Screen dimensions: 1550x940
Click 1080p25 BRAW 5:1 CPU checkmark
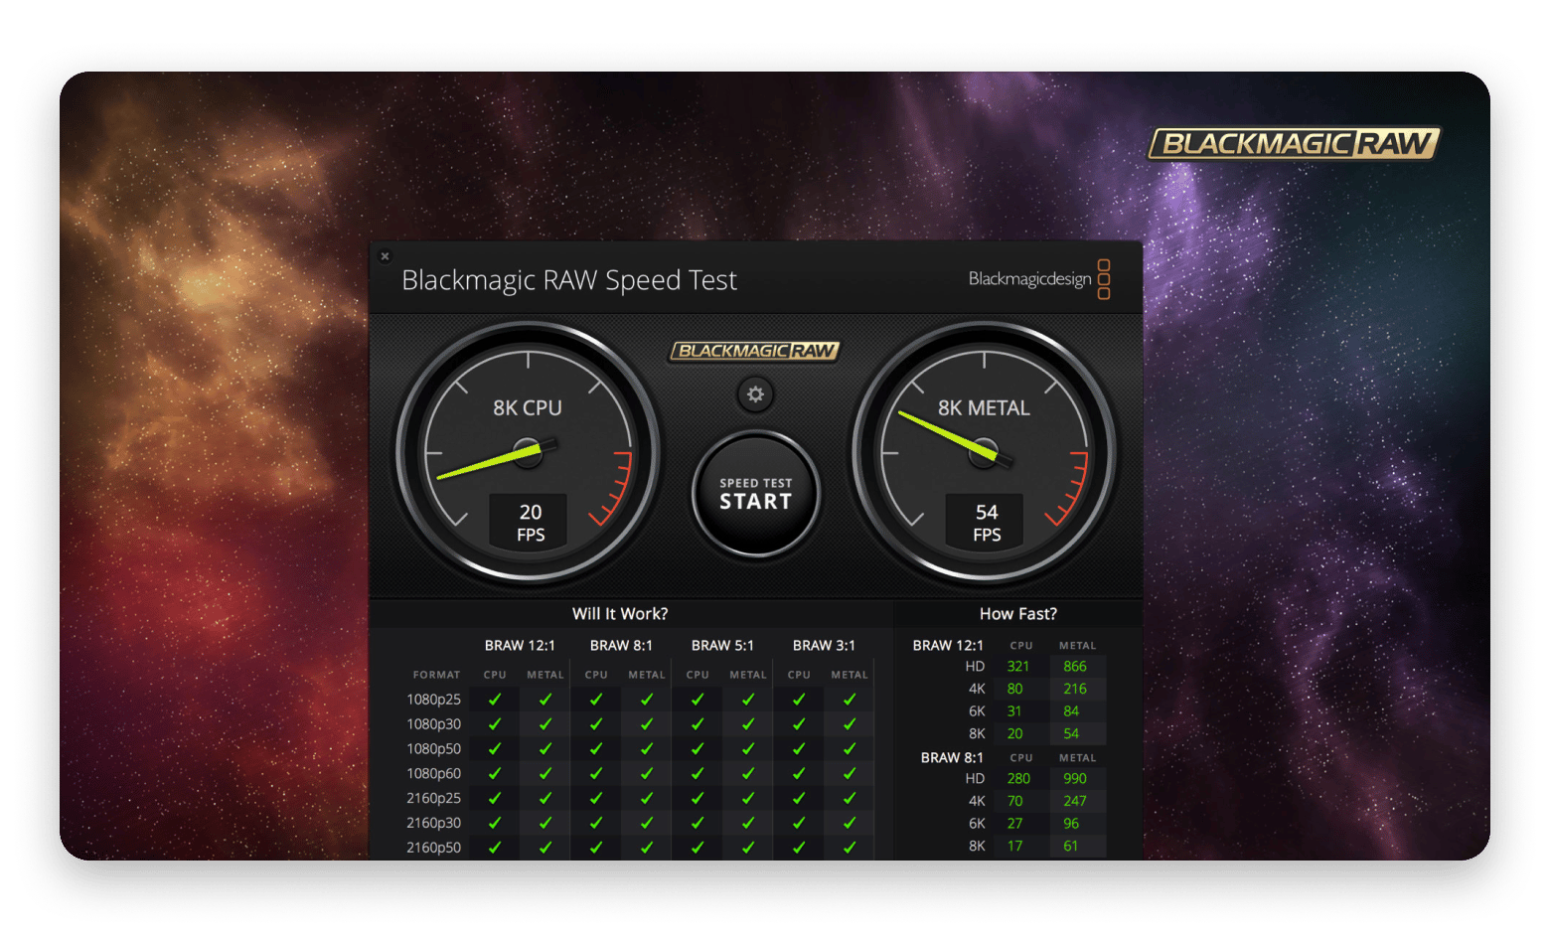point(697,700)
